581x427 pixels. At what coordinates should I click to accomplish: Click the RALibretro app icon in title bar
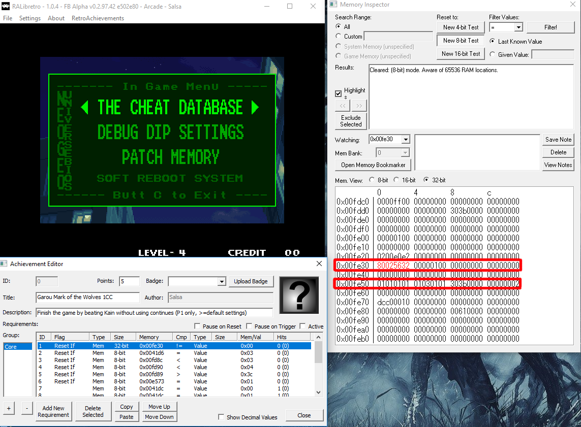pos(6,7)
